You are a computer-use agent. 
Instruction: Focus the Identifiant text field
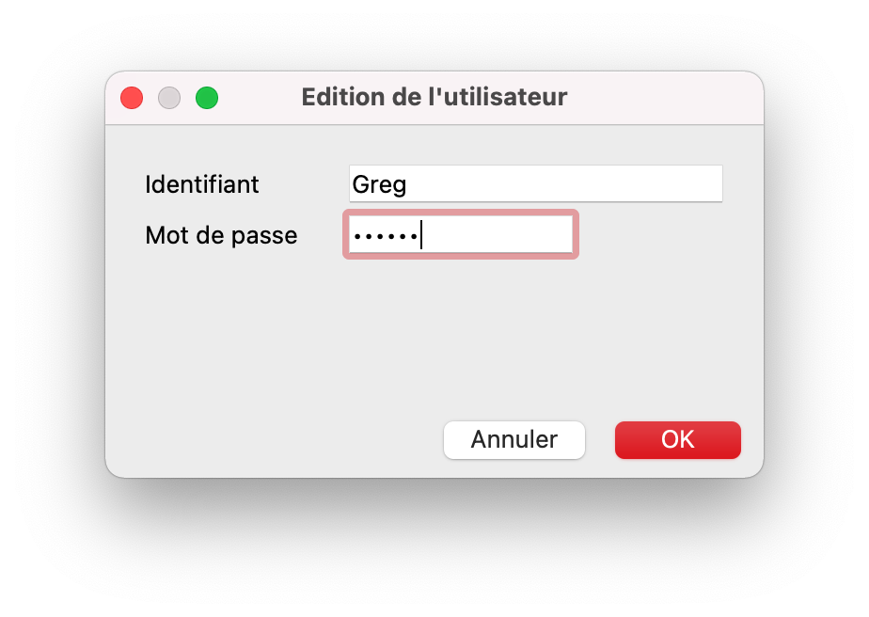coord(534,183)
